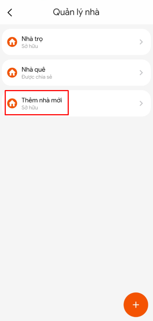The height and width of the screenshot is (321, 153).
Task: Select the Nhà trọ name text
Action: point(32,39)
